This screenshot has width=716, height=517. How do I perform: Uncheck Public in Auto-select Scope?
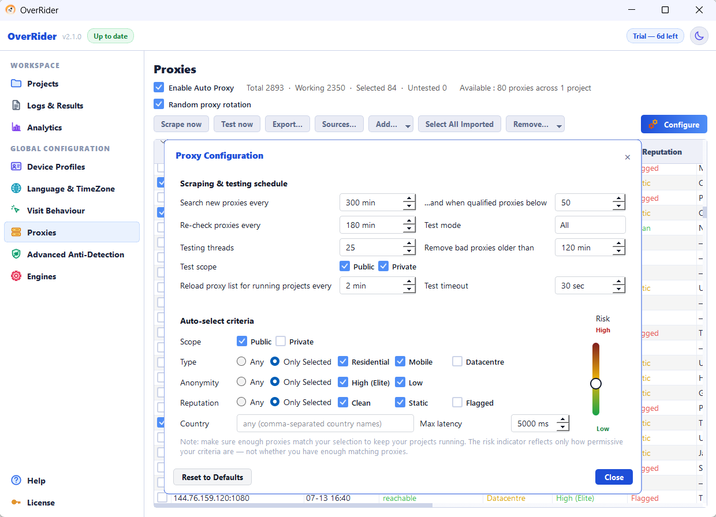point(242,342)
